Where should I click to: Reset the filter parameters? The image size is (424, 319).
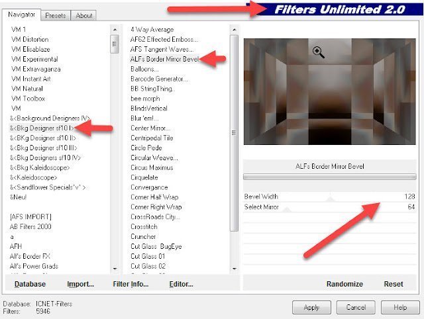[394, 284]
